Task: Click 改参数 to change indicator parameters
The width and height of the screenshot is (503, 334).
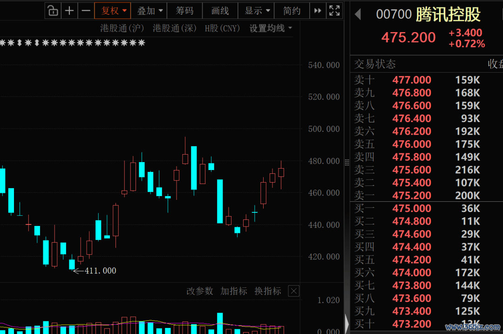Action: pyautogui.click(x=199, y=291)
